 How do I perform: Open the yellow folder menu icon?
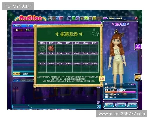138,77
